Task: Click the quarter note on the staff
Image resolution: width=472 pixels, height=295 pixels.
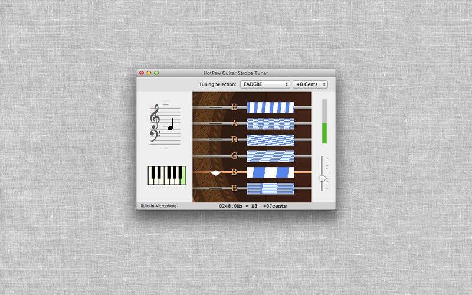Action: [171, 124]
